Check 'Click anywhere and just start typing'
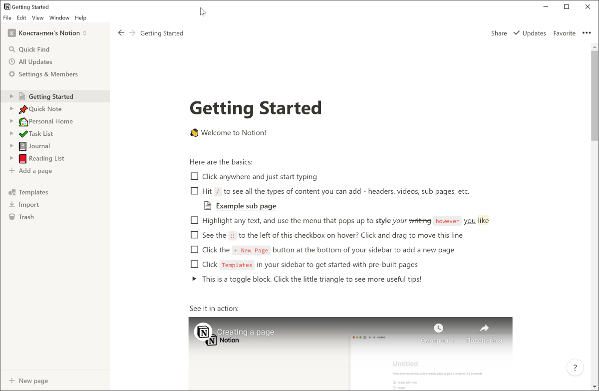Screen dimensions: 599x391 click(x=195, y=176)
